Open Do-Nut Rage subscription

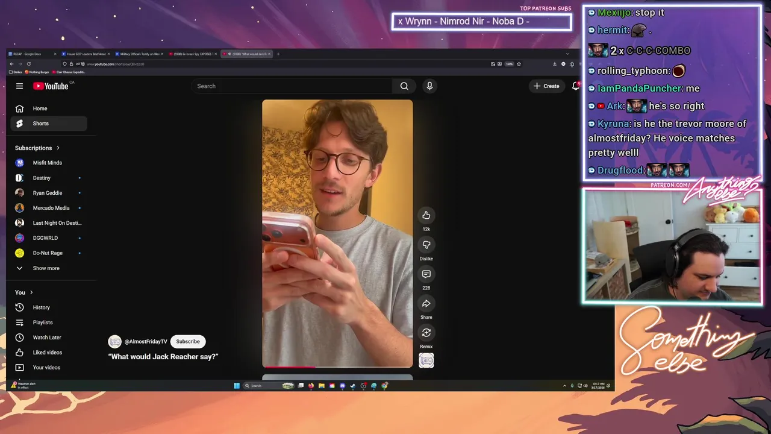tap(49, 253)
